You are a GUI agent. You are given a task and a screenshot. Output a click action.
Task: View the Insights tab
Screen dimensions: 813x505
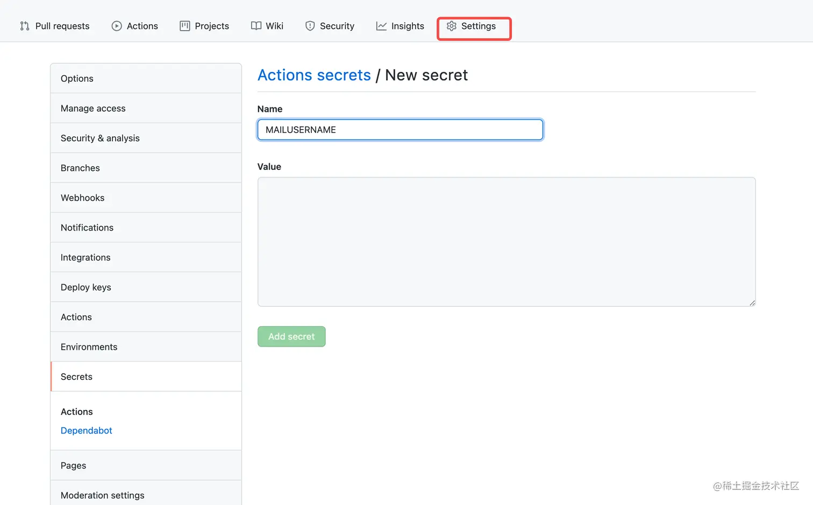pyautogui.click(x=400, y=26)
